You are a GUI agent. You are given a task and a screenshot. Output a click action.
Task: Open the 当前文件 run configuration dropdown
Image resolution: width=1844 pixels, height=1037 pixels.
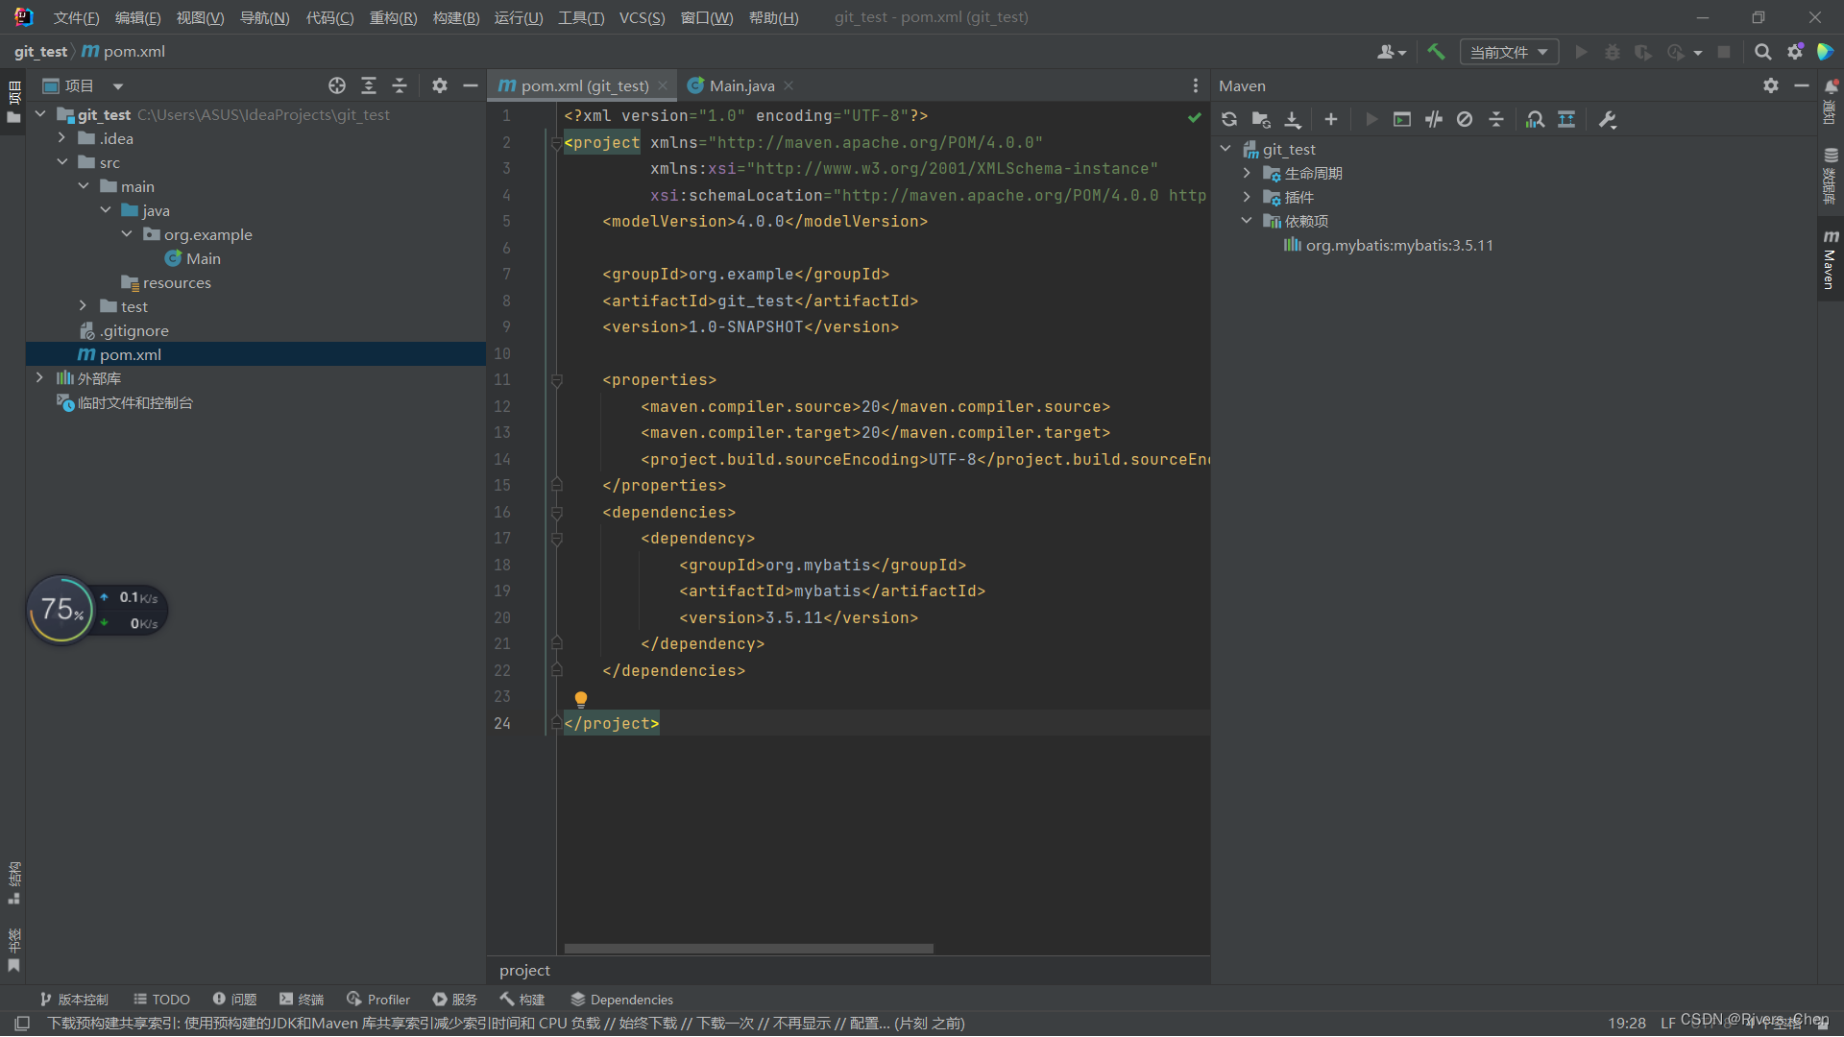(1509, 52)
